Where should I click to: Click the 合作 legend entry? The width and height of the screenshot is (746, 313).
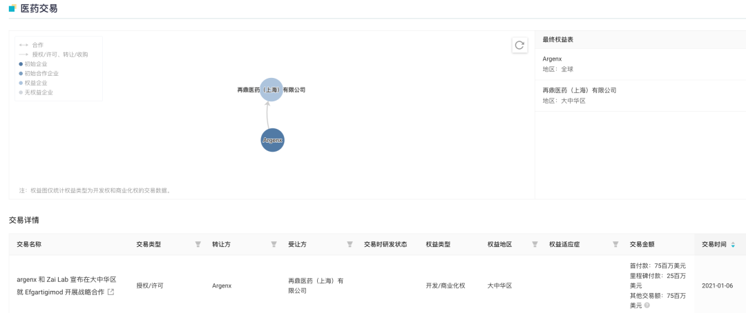coord(31,45)
